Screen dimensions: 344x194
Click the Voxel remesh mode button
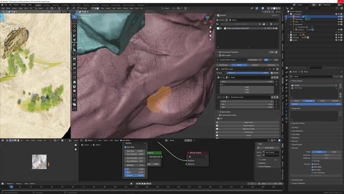tap(319, 152)
